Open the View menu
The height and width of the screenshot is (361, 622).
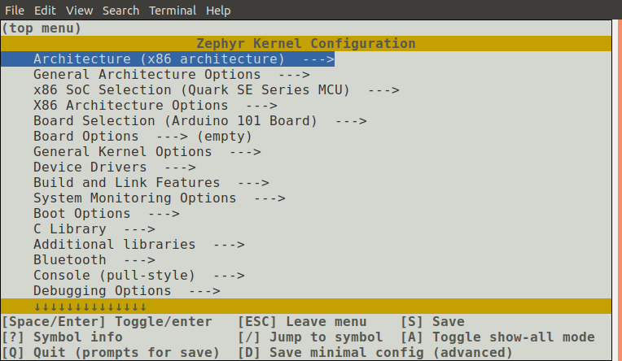coord(79,11)
